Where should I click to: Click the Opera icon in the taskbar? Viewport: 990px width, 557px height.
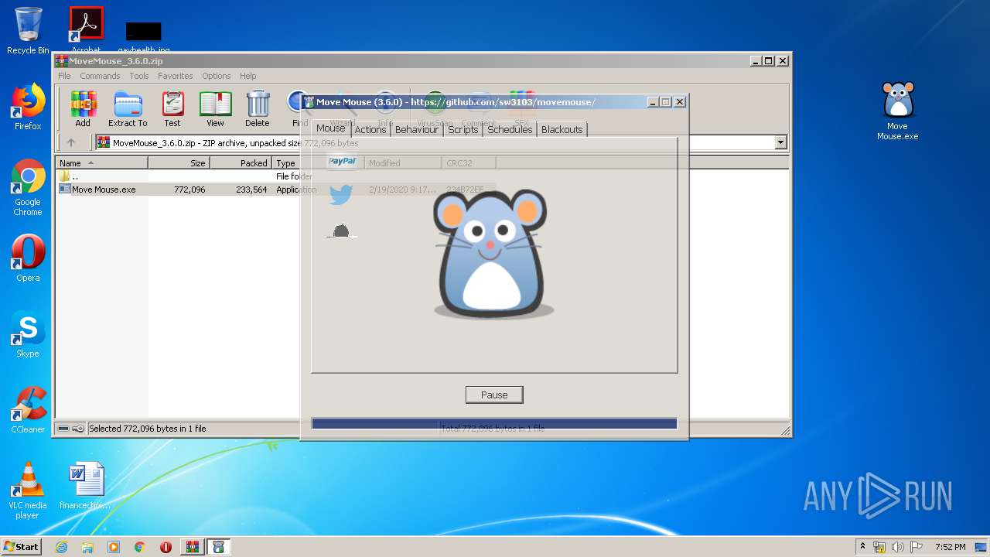click(166, 547)
